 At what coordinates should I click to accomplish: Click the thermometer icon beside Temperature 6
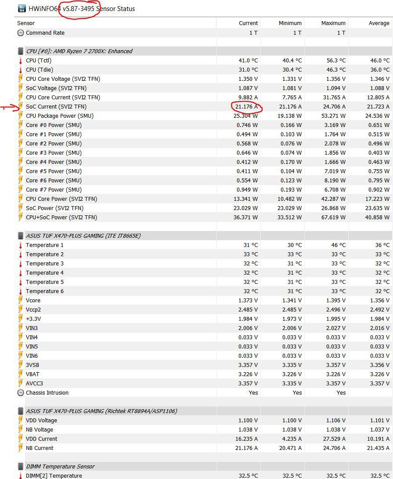pyautogui.click(x=21, y=291)
